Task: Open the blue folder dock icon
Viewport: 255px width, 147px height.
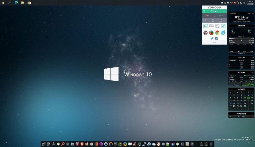Action: pyautogui.click(x=73, y=144)
